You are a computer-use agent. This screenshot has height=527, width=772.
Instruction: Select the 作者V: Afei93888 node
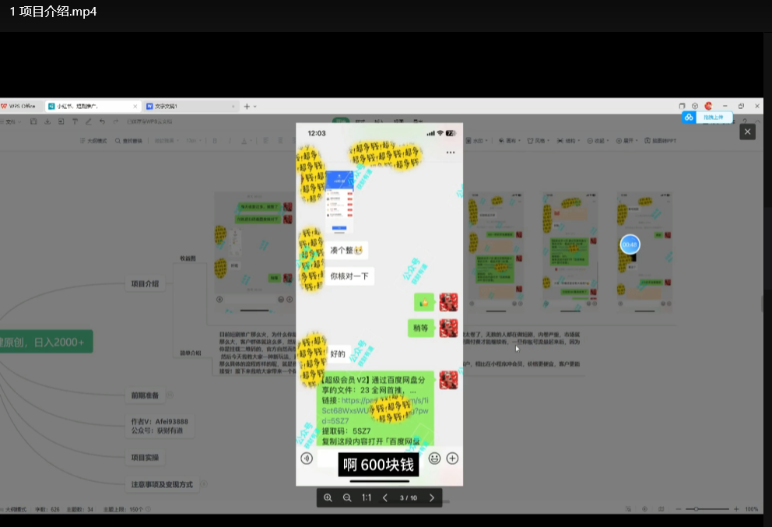160,426
